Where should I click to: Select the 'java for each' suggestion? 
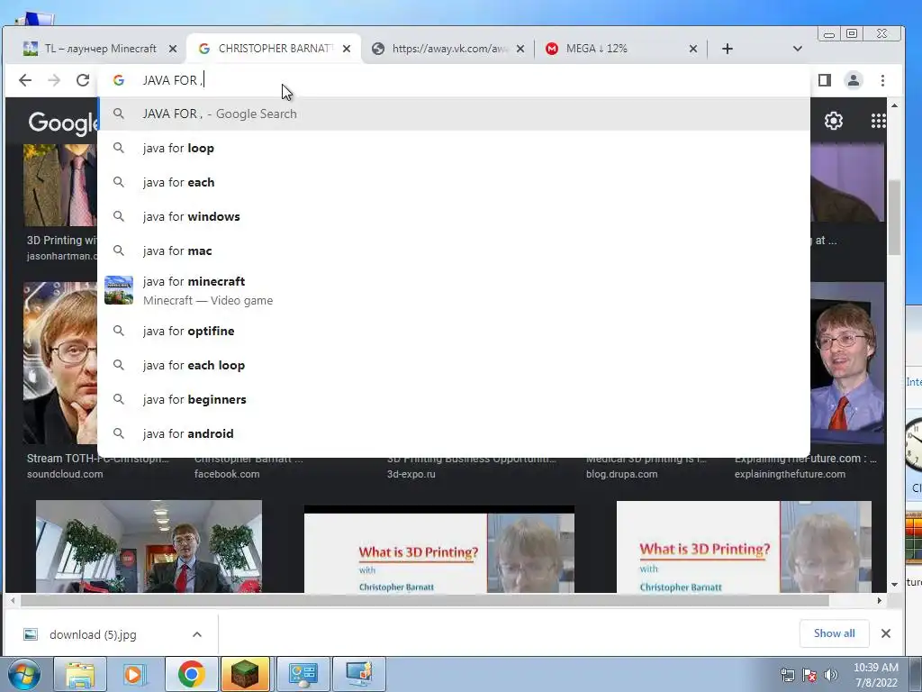[454, 182]
